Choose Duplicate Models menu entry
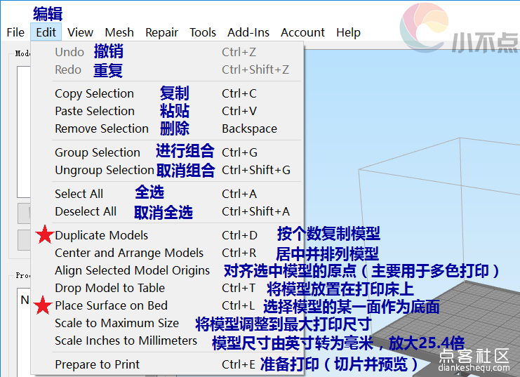 [x=167, y=235]
